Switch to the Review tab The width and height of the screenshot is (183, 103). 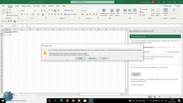click(x=51, y=6)
